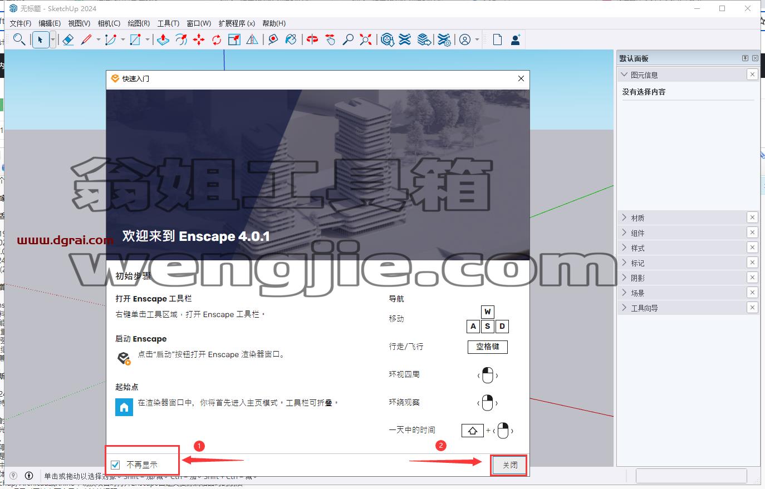Open the 相机(C) menu
The width and height of the screenshot is (765, 489).
tap(109, 23)
